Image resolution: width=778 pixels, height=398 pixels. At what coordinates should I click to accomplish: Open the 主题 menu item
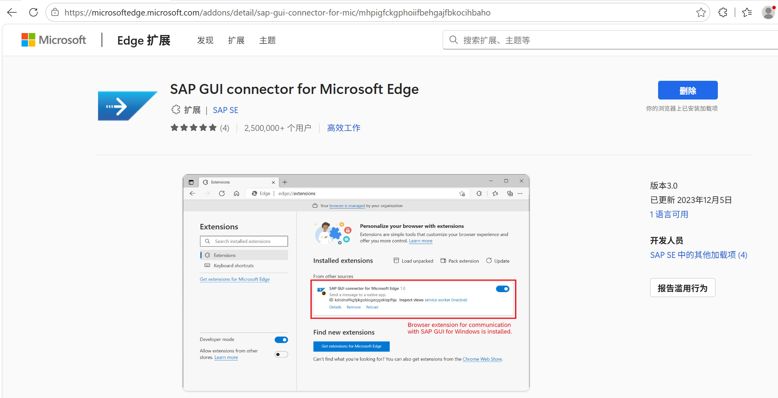267,40
